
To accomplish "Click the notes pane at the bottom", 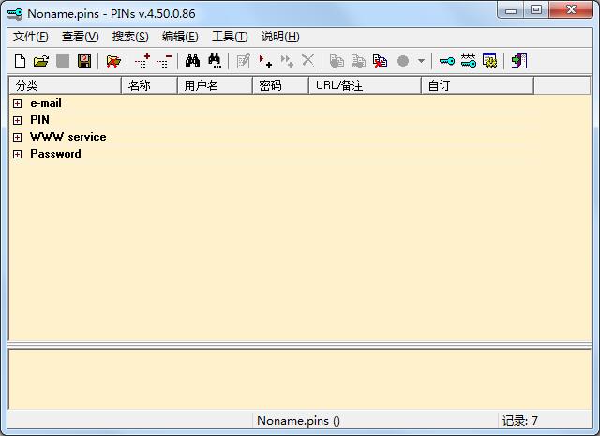I will tap(300, 380).
